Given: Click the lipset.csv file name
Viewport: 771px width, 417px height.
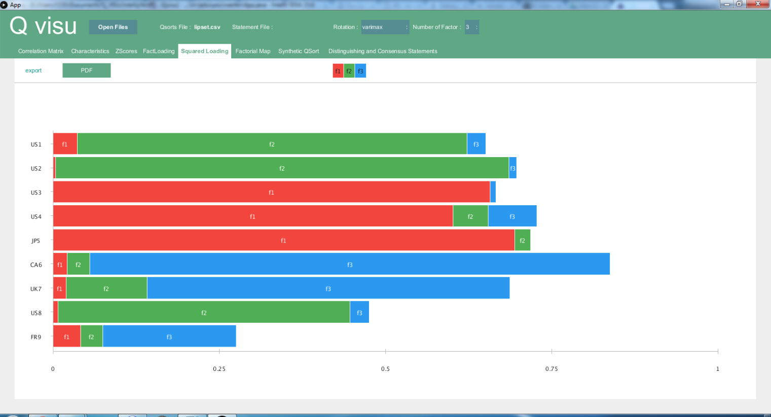Looking at the screenshot, I should click(x=207, y=27).
